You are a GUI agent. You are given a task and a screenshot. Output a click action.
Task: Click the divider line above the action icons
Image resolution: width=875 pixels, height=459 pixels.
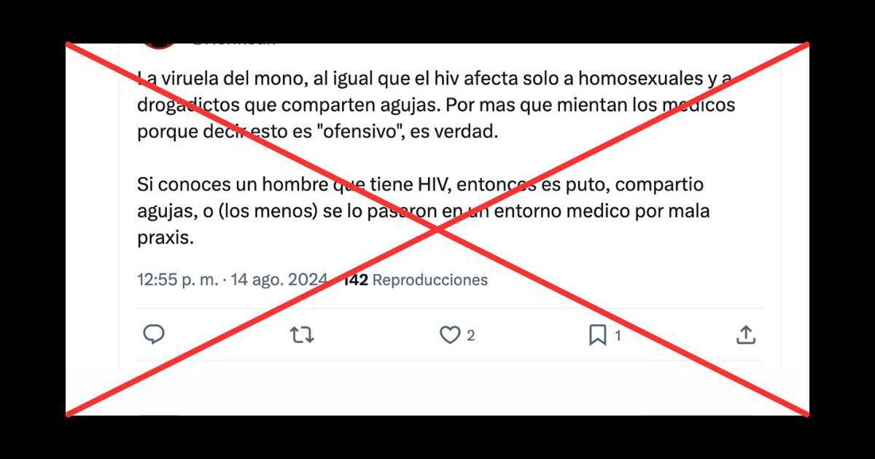click(449, 308)
